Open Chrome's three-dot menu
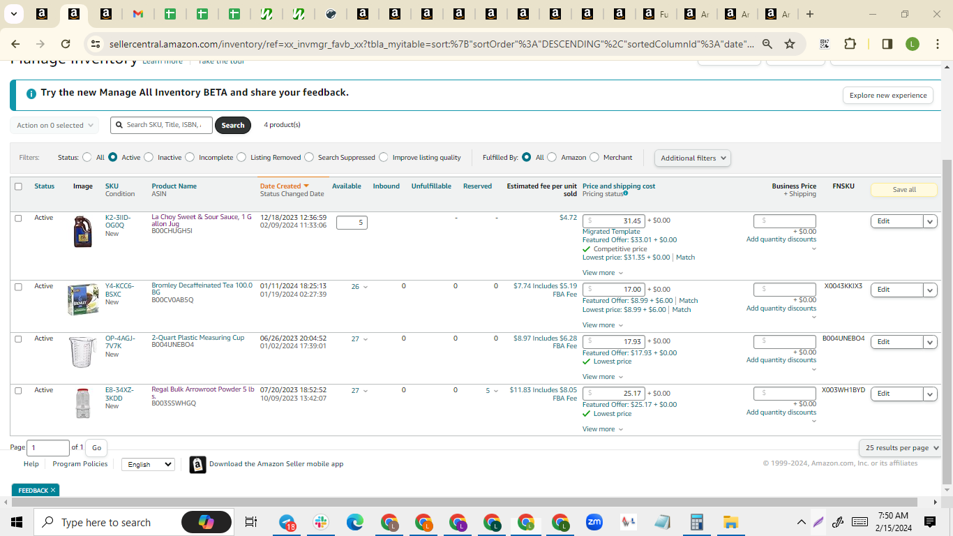The width and height of the screenshot is (953, 536). click(936, 44)
